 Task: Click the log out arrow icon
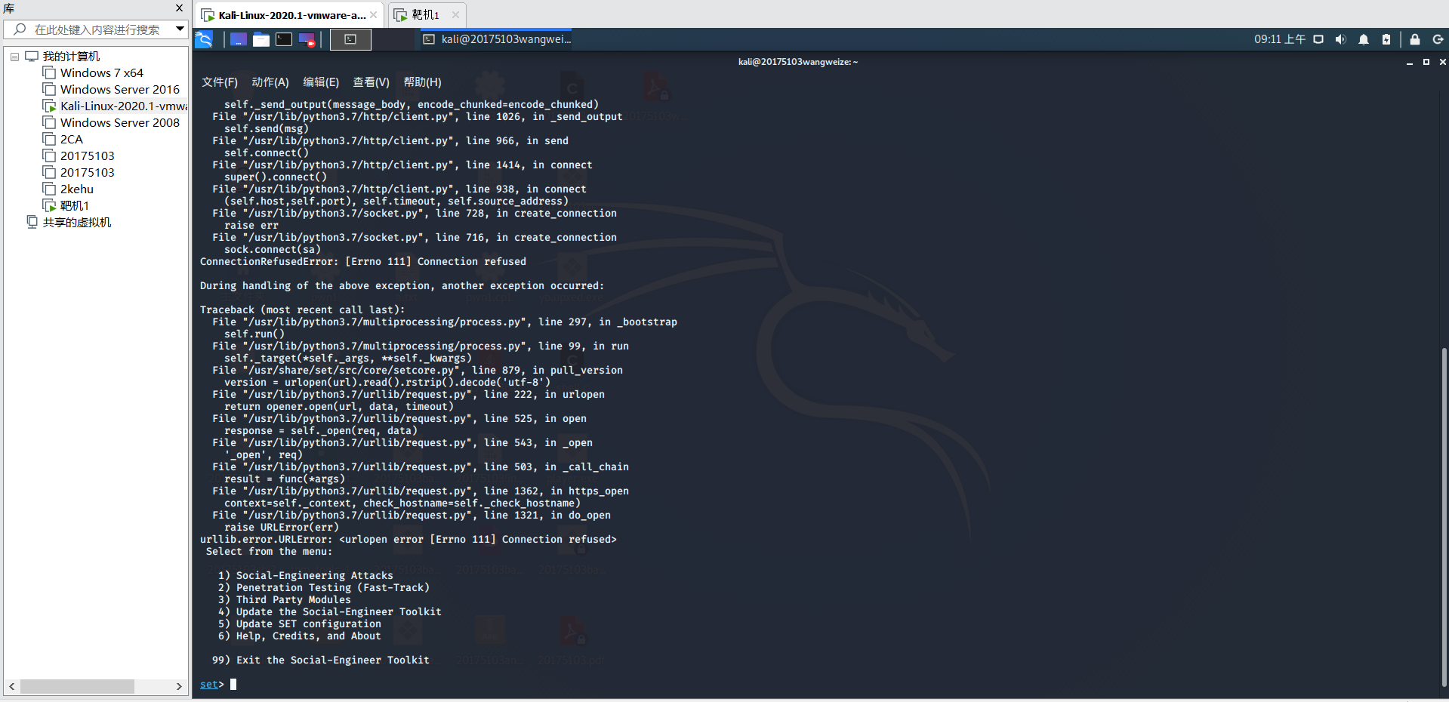tap(1438, 39)
